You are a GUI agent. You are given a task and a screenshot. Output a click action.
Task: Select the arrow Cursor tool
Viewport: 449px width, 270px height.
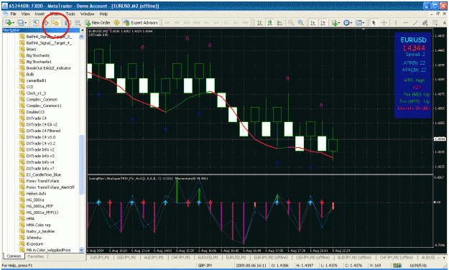[x=374, y=22]
